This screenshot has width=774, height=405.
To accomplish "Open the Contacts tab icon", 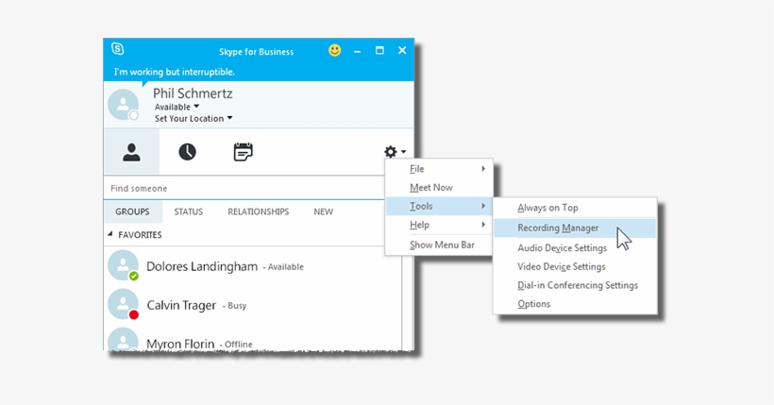I will pos(131,152).
